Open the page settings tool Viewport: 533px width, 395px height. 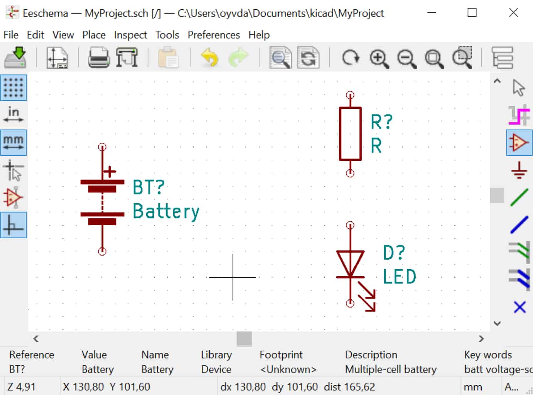(x=57, y=58)
